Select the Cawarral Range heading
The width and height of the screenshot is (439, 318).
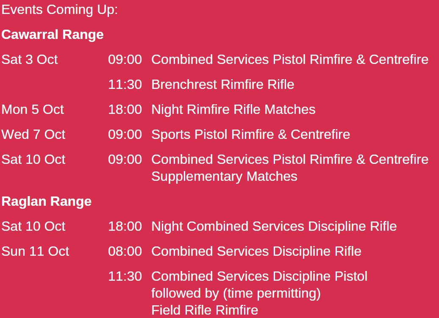click(53, 35)
